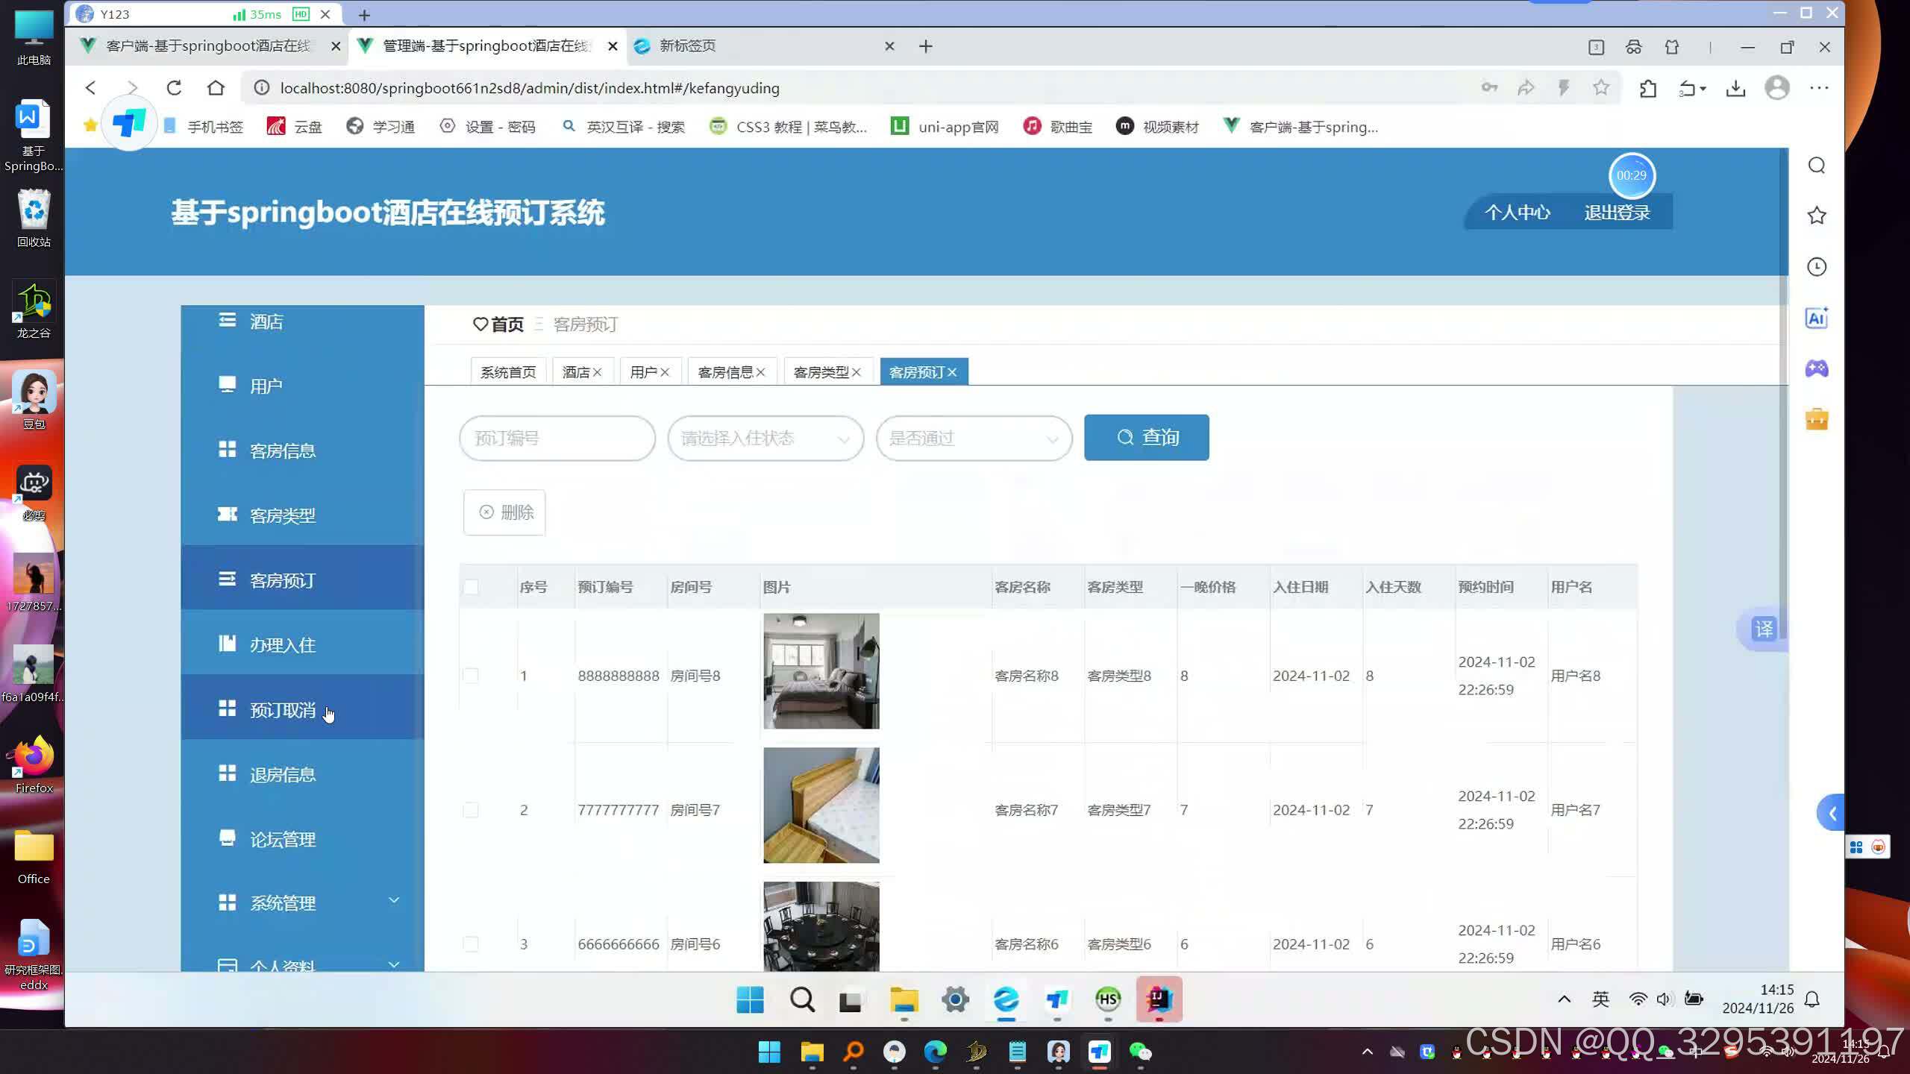Open the uni-app官网 bookmark
The image size is (1910, 1074).
945,127
